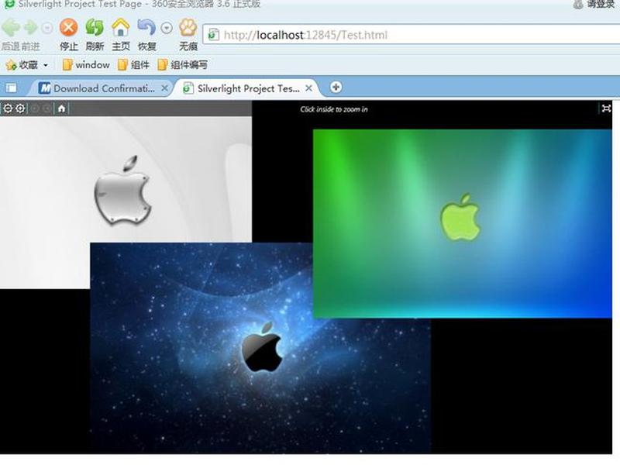Open the 'window' bookmark folder
Image resolution: width=620 pixels, height=465 pixels.
pyautogui.click(x=86, y=65)
